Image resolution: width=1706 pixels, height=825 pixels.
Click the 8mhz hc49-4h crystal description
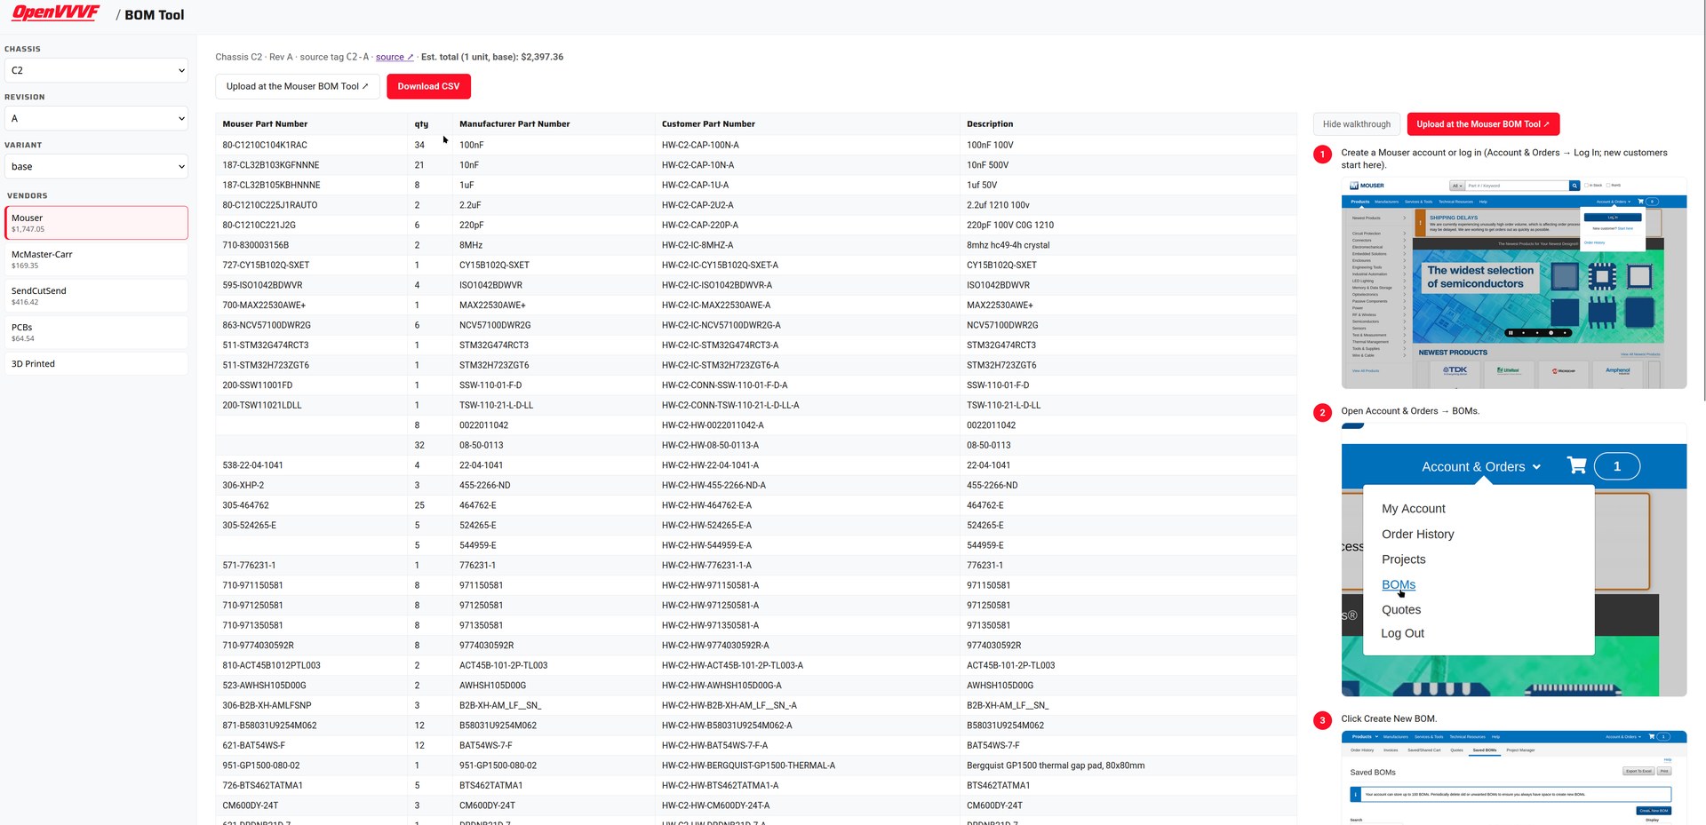tap(1008, 245)
